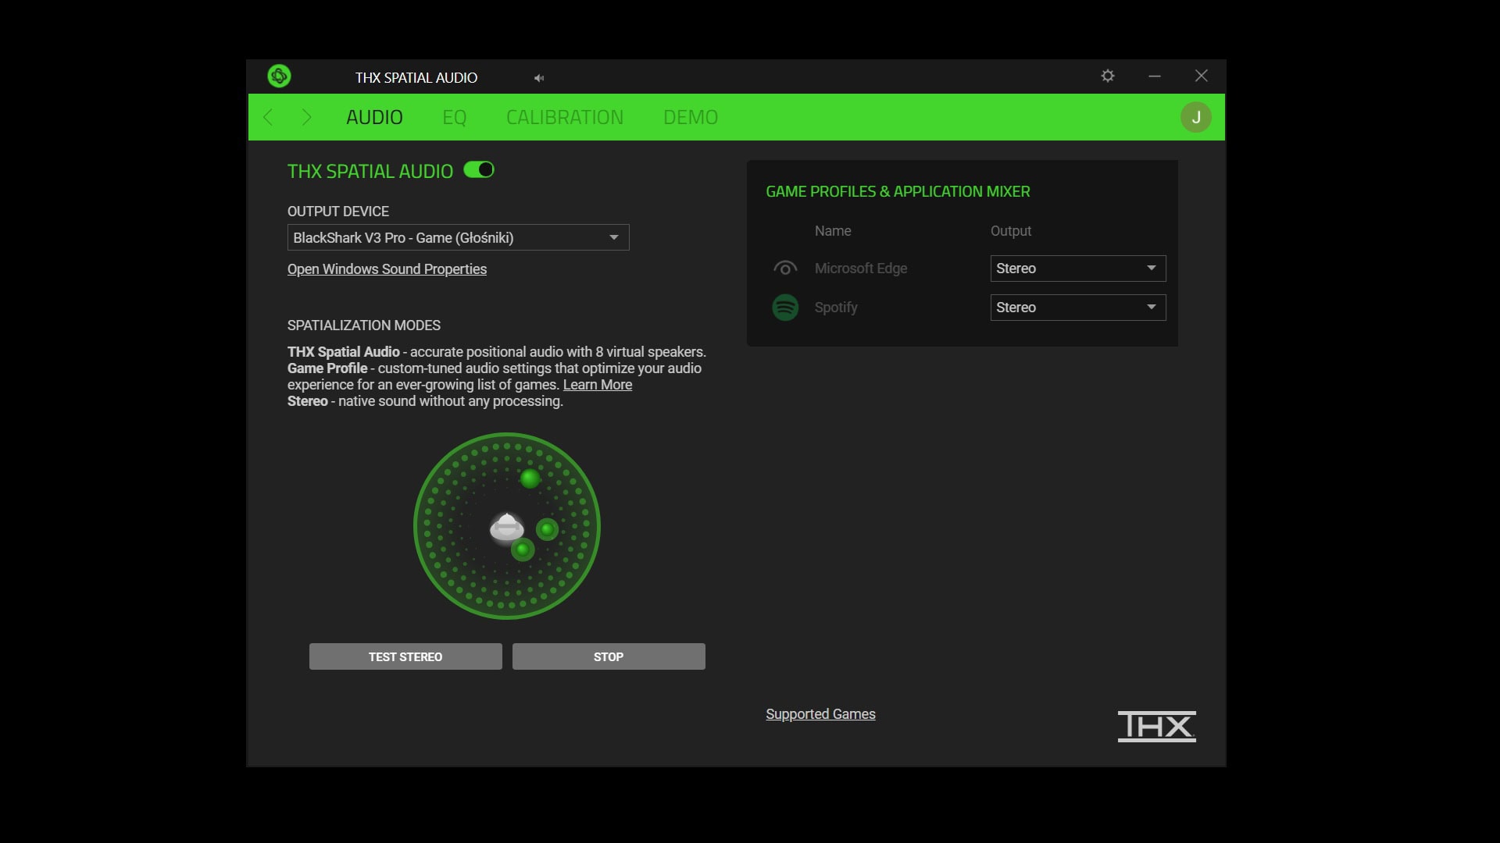Click the Razer THX app logo icon
Image resolution: width=1500 pixels, height=843 pixels.
click(279, 76)
